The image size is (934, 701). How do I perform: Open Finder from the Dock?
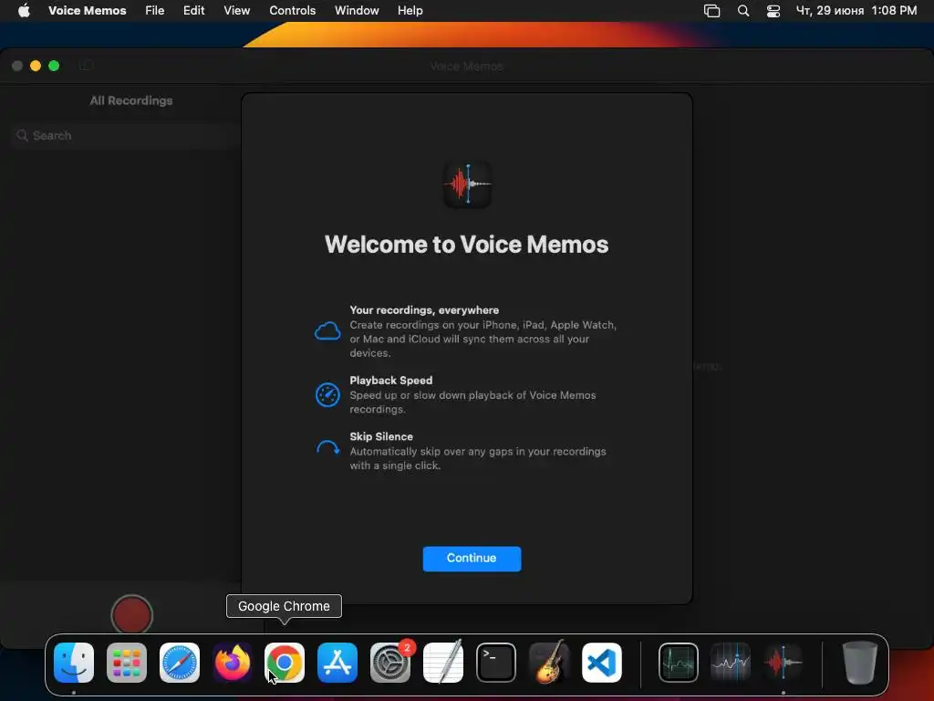74,663
